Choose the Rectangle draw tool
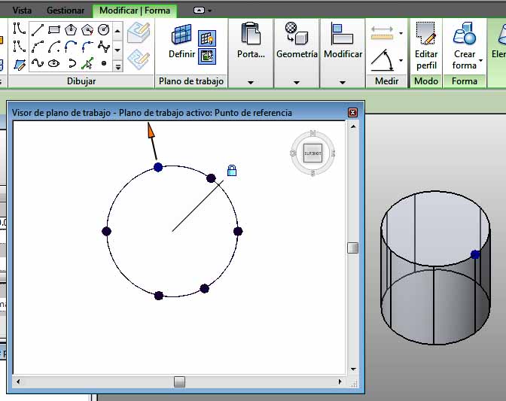The height and width of the screenshot is (401, 506). coord(54,30)
